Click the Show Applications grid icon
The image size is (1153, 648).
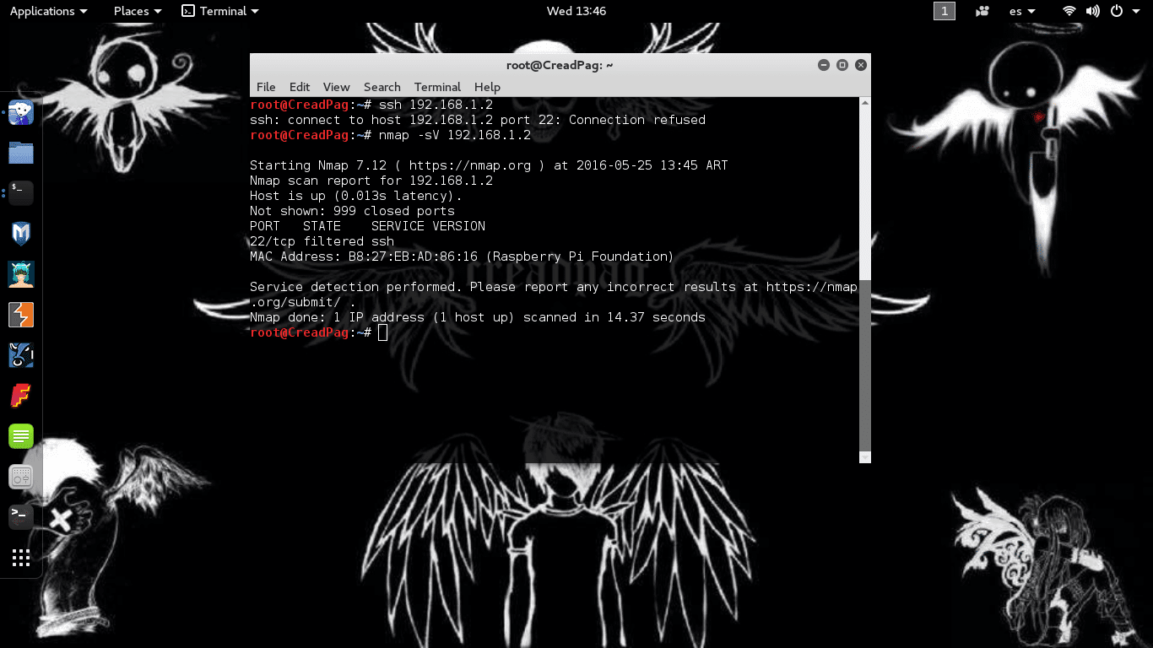[x=20, y=558]
